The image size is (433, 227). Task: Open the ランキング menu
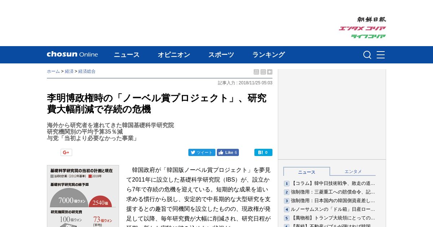[268, 55]
